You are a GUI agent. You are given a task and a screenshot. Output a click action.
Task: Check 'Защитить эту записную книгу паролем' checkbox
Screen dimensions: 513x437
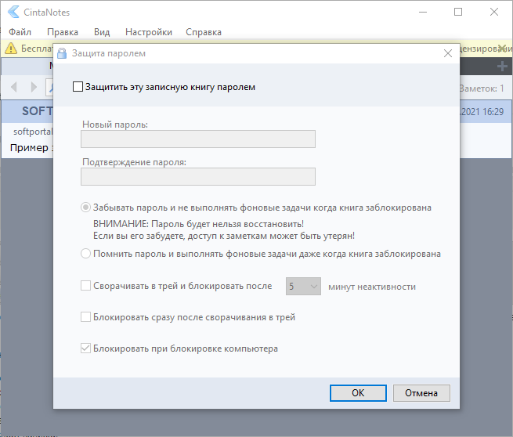(78, 87)
